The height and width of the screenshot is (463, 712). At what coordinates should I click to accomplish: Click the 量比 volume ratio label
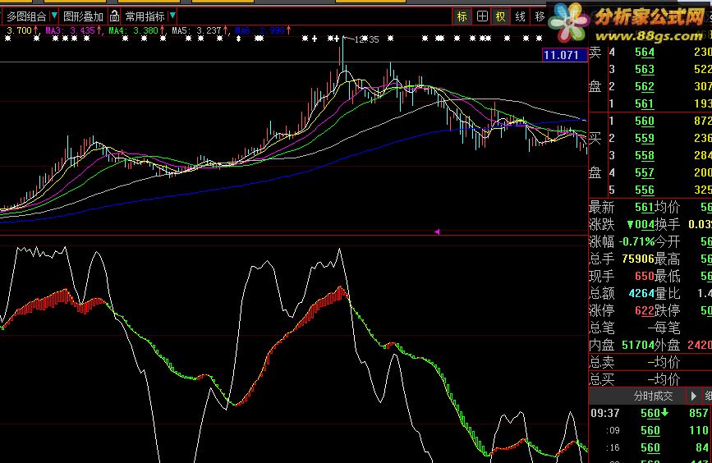[668, 293]
